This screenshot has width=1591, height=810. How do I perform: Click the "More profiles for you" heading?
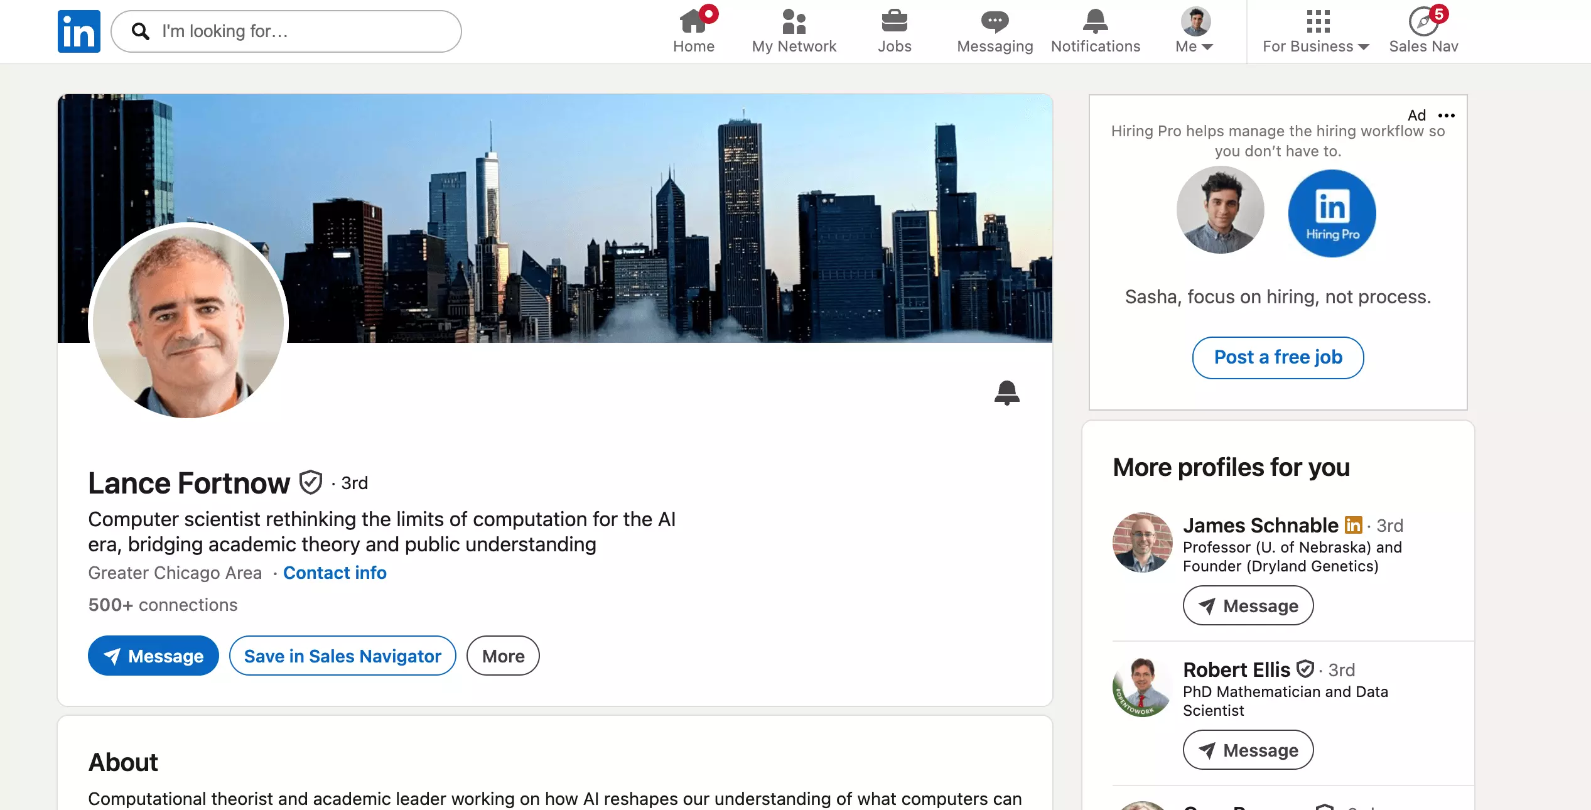click(x=1231, y=468)
